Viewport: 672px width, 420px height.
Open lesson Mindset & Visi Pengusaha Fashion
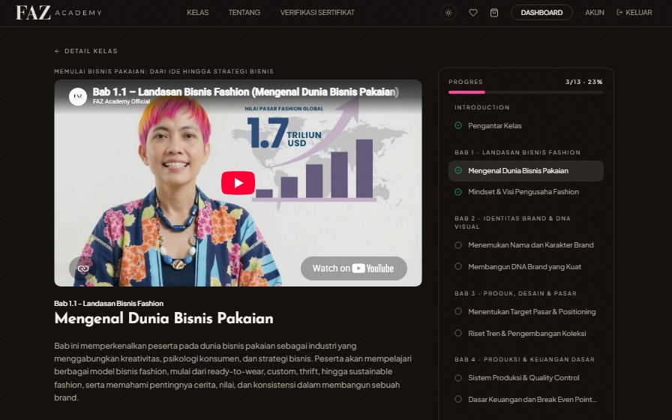[x=526, y=192]
